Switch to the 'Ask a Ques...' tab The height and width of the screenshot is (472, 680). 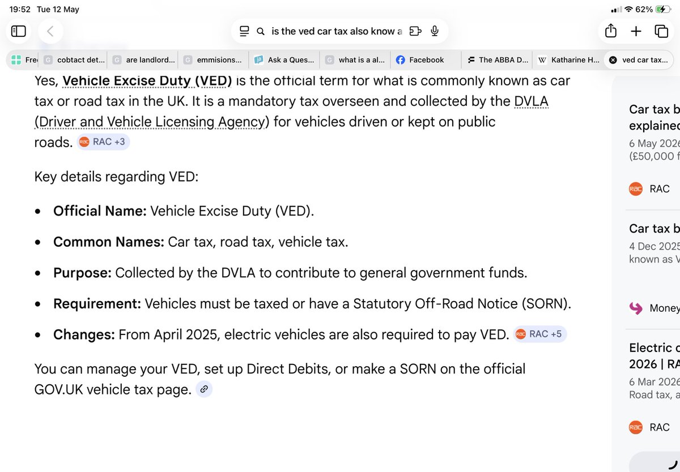(x=284, y=59)
